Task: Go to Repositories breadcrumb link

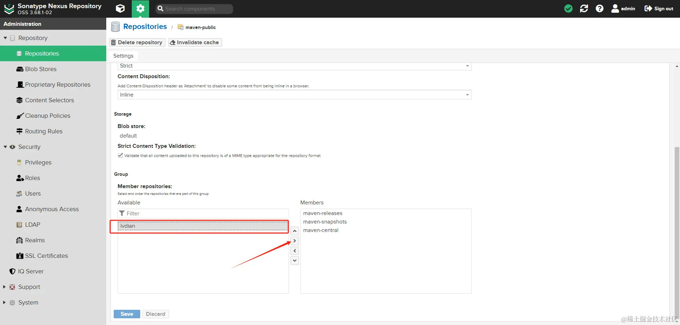Action: tap(145, 27)
